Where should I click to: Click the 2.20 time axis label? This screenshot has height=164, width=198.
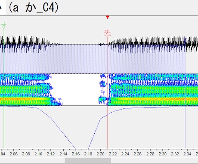coord(100,154)
